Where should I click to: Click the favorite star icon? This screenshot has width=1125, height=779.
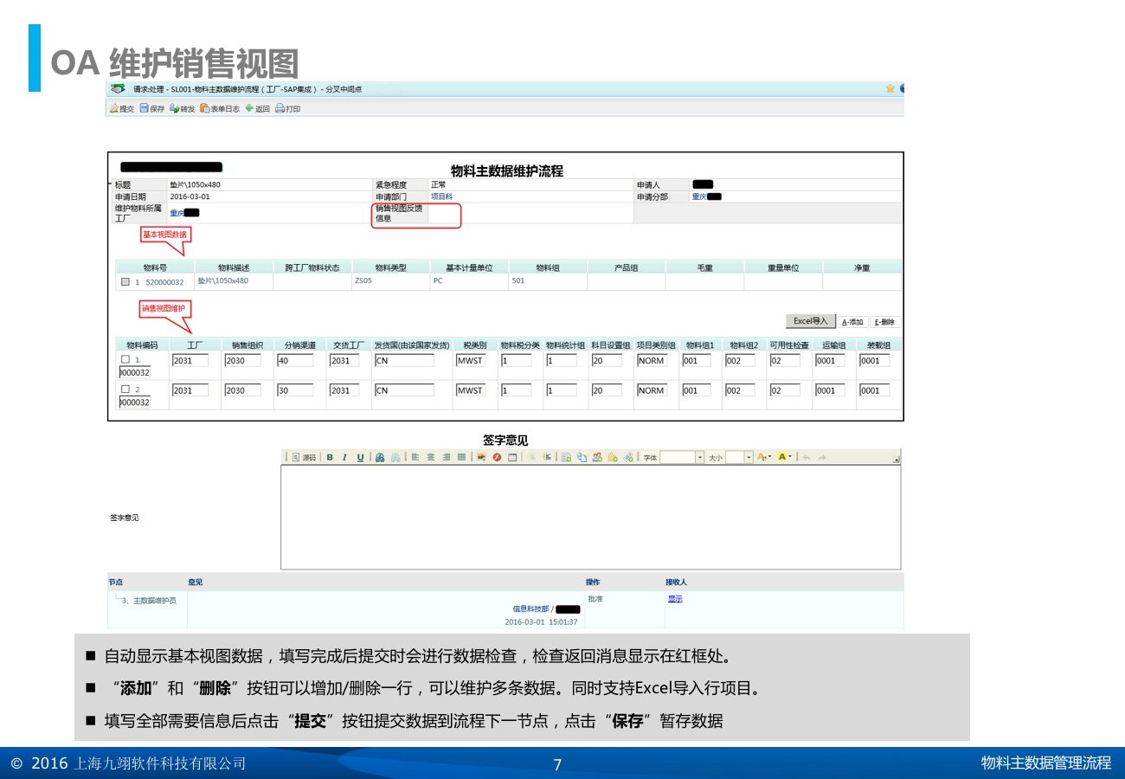point(890,88)
